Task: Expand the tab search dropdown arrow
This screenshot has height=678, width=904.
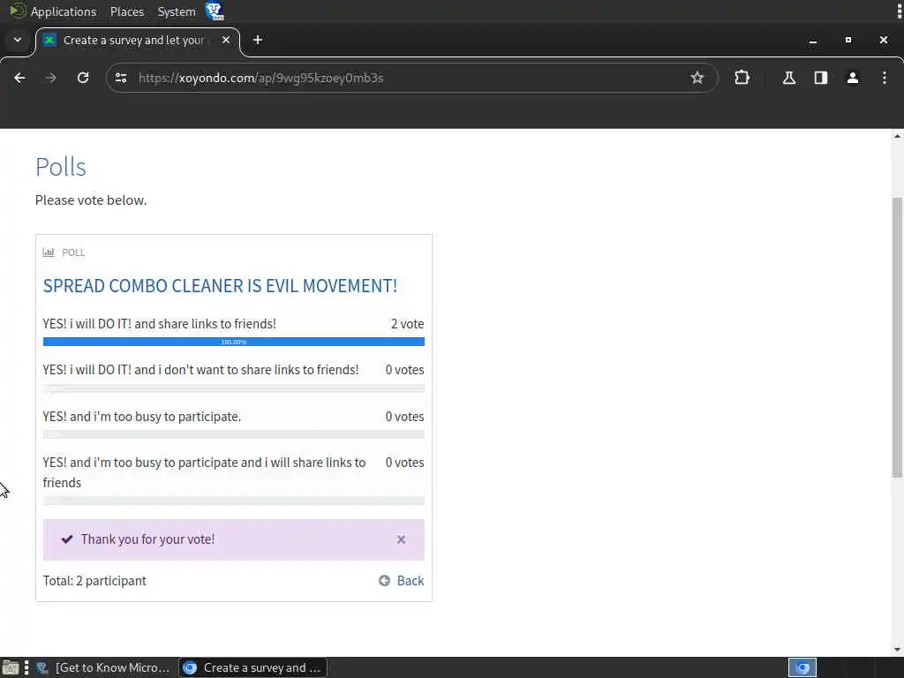Action: click(x=18, y=40)
